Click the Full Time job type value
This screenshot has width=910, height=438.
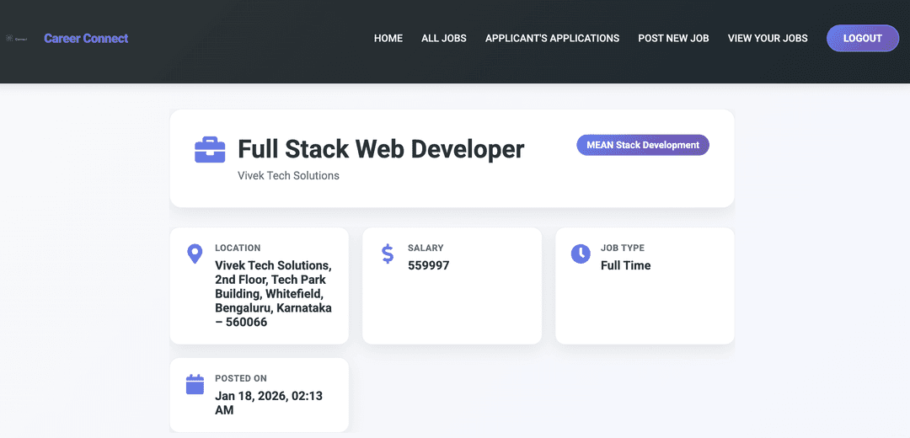point(625,265)
